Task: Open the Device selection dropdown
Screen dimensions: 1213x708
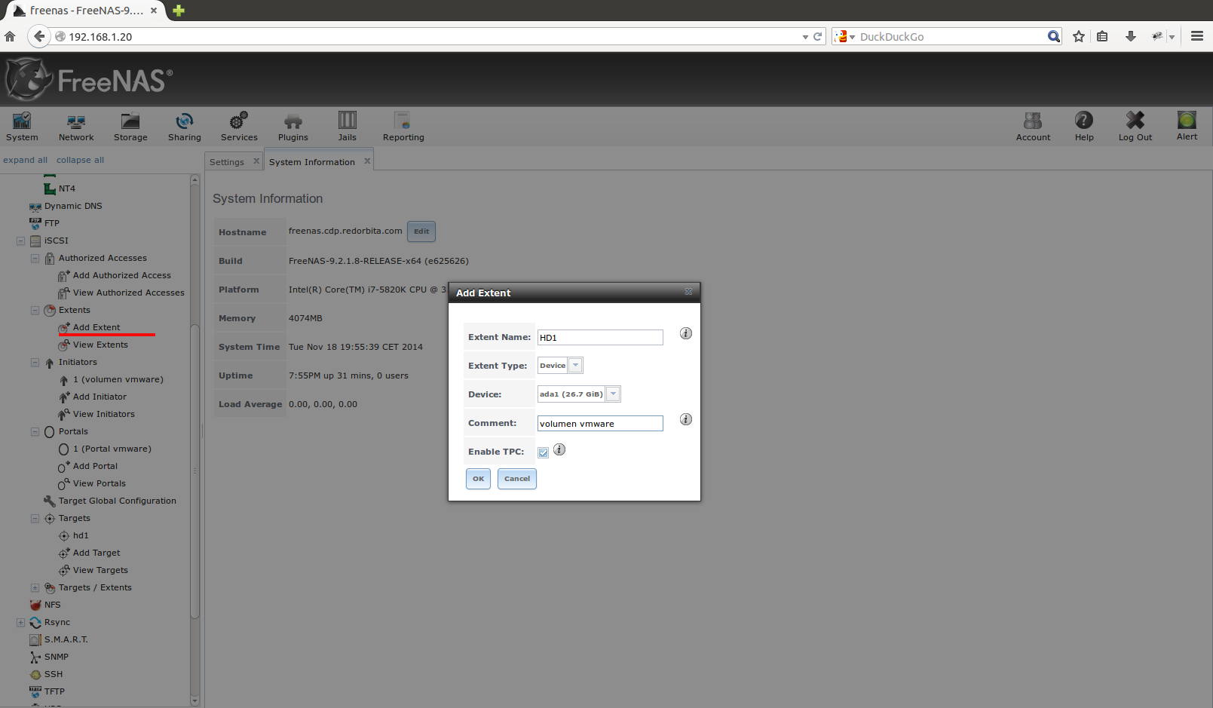Action: pos(613,394)
